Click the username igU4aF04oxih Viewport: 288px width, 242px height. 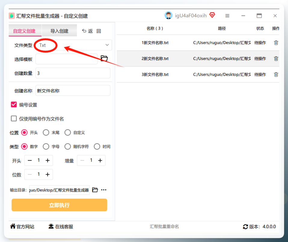[x=191, y=16]
